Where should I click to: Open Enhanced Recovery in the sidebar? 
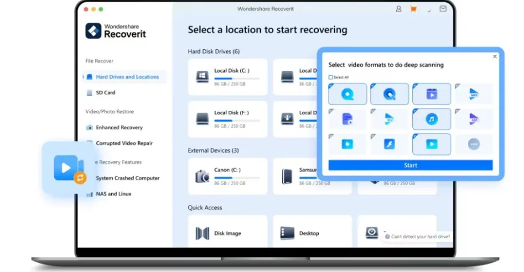pyautogui.click(x=119, y=127)
